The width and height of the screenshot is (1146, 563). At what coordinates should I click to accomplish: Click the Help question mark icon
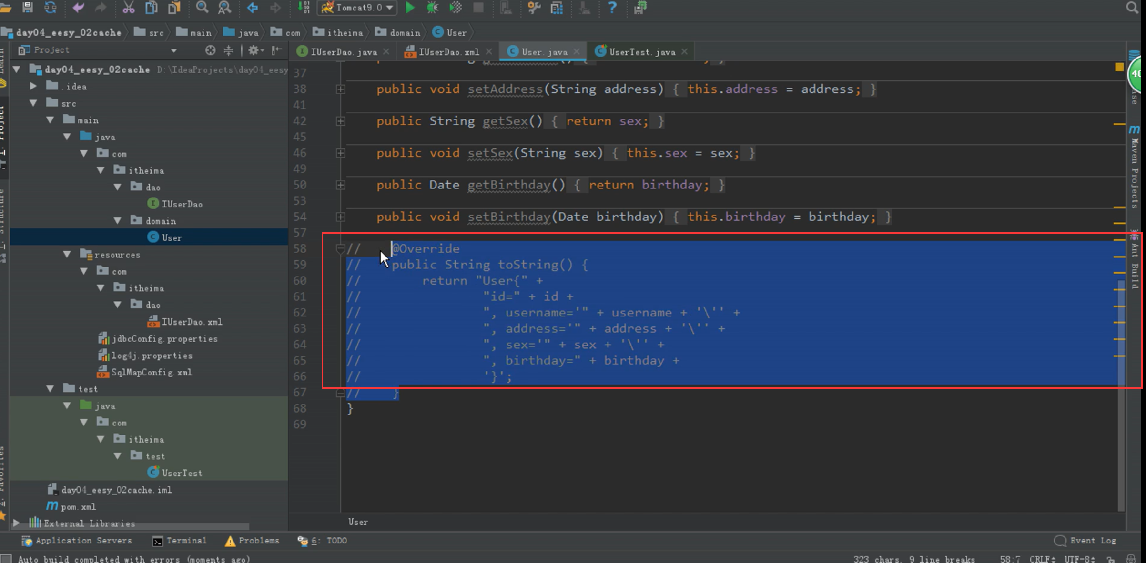pos(612,7)
